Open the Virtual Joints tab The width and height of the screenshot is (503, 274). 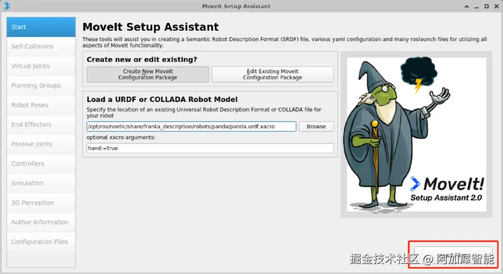41,66
